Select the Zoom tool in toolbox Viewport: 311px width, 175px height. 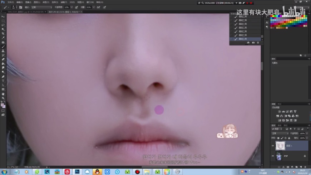[3, 98]
